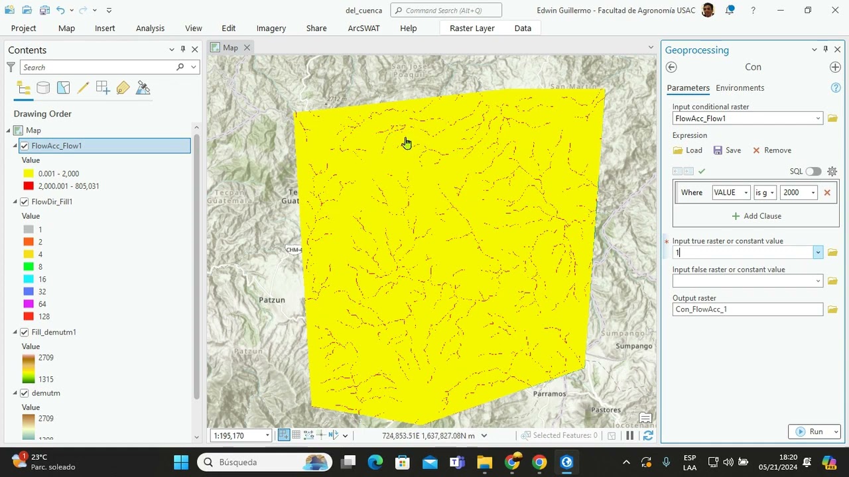Viewport: 849px width, 477px height.
Task: Refresh the map view
Action: (x=648, y=435)
